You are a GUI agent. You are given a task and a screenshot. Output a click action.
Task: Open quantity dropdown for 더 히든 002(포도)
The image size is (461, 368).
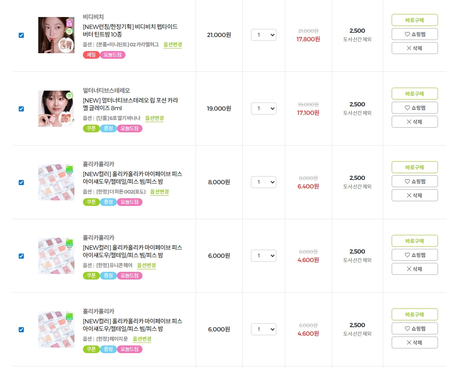pyautogui.click(x=264, y=182)
